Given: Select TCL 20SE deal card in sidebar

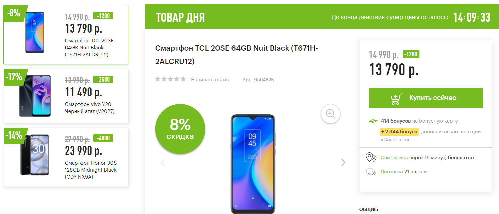Looking at the screenshot, I should pos(66,35).
